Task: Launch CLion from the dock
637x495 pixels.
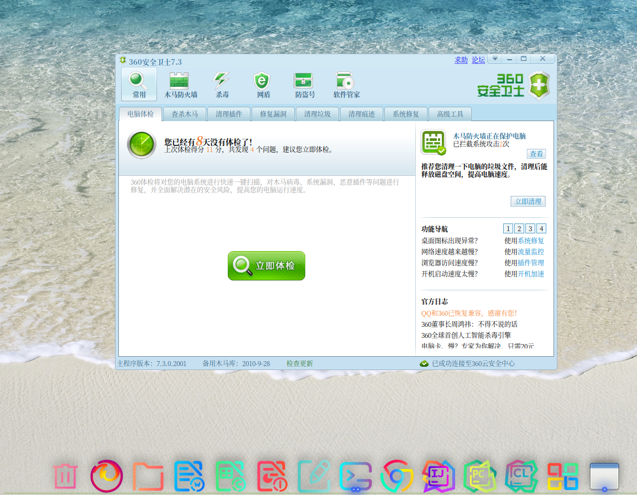Action: [x=521, y=476]
